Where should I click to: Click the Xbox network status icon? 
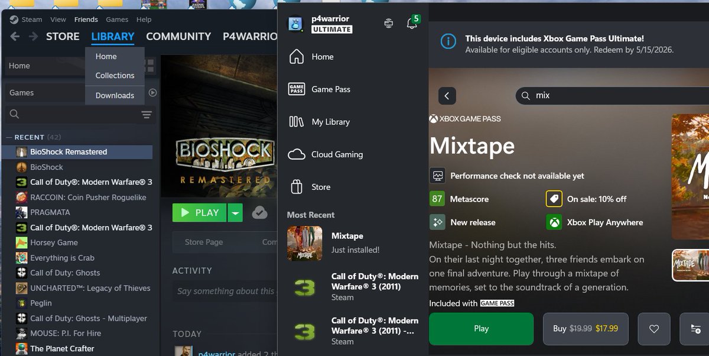(x=388, y=23)
